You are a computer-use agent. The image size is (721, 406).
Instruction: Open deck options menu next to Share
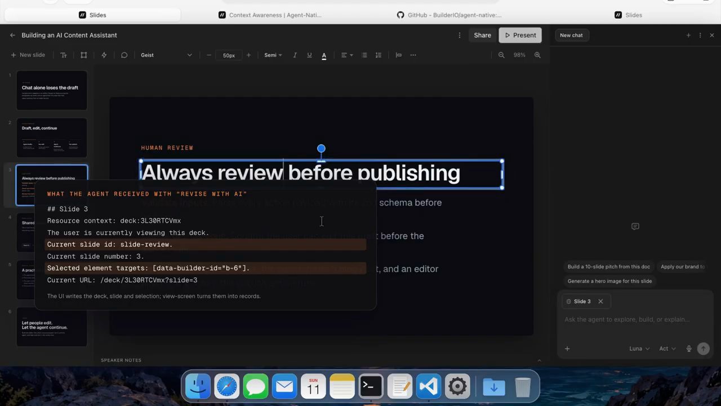pos(460,35)
